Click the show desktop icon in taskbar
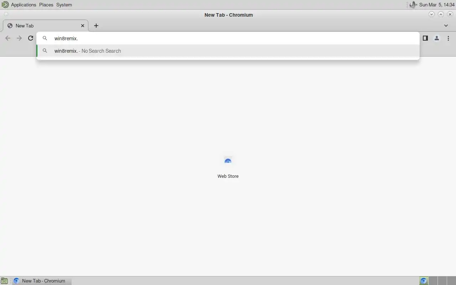 pos(4,281)
